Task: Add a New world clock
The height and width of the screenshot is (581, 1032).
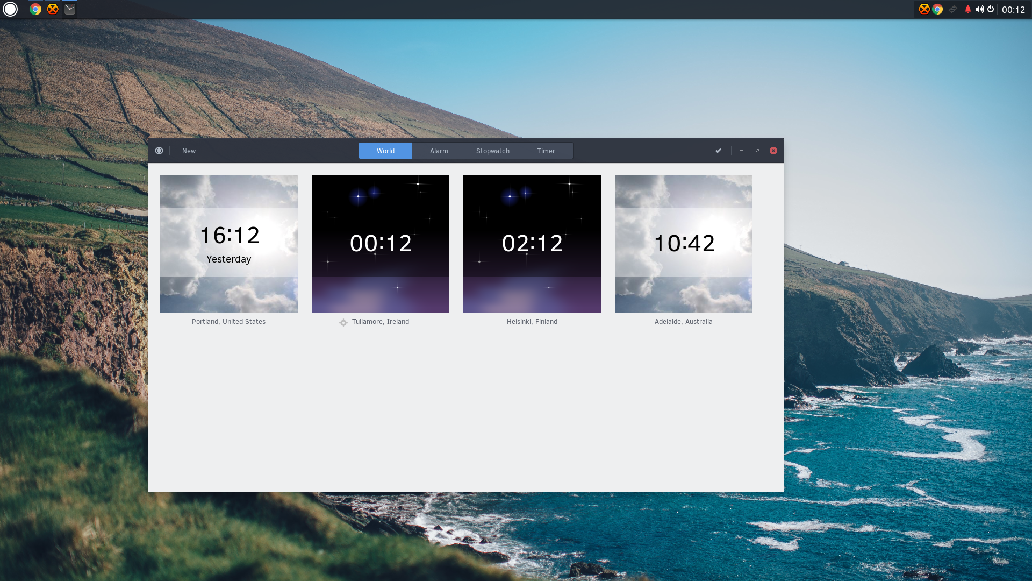Action: tap(189, 151)
